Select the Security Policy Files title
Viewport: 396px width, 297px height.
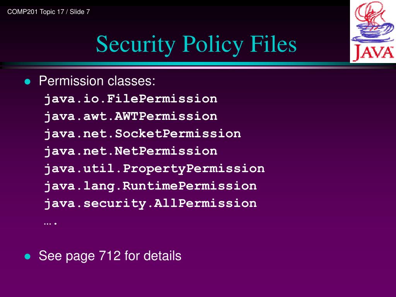coord(196,44)
